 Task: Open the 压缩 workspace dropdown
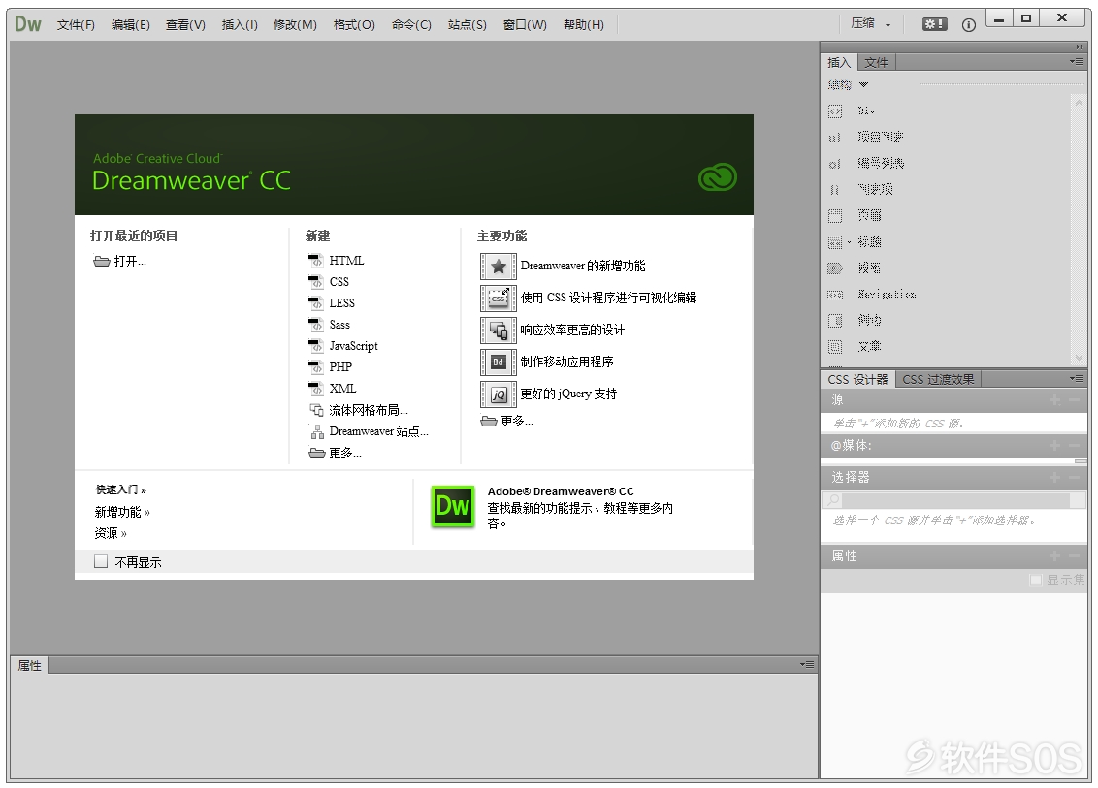(x=870, y=24)
